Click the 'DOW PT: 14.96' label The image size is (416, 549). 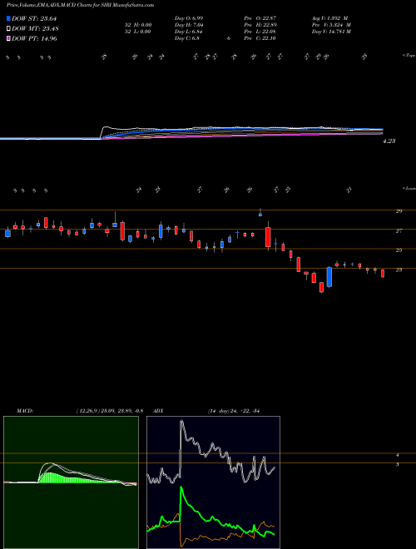tap(34, 38)
